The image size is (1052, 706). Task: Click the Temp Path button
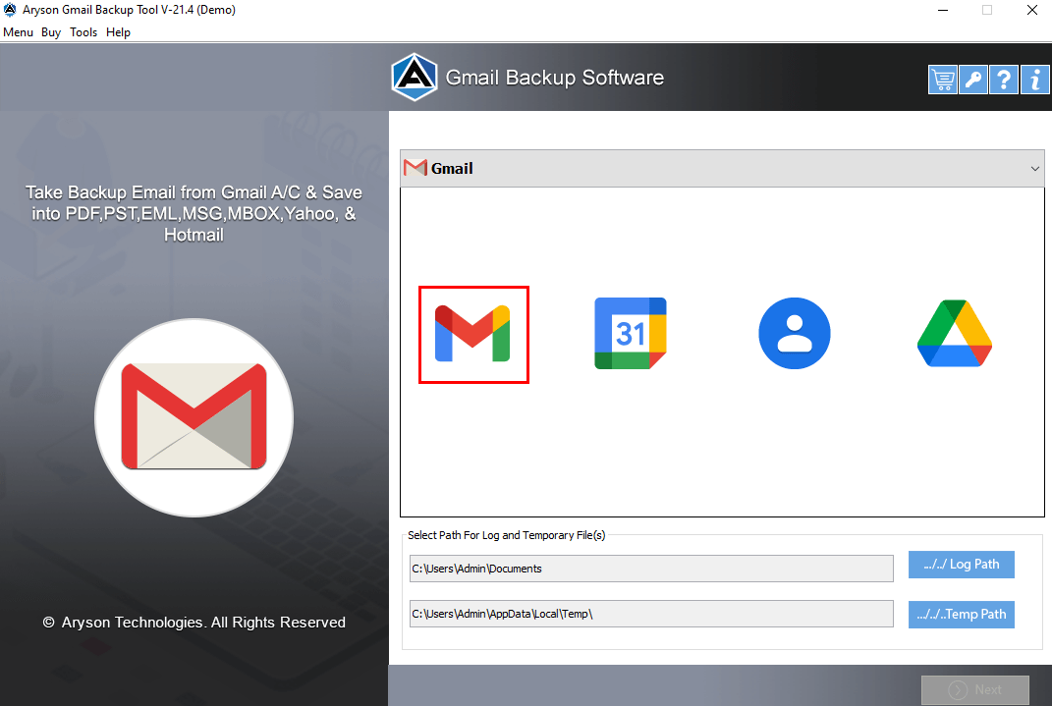tap(961, 614)
